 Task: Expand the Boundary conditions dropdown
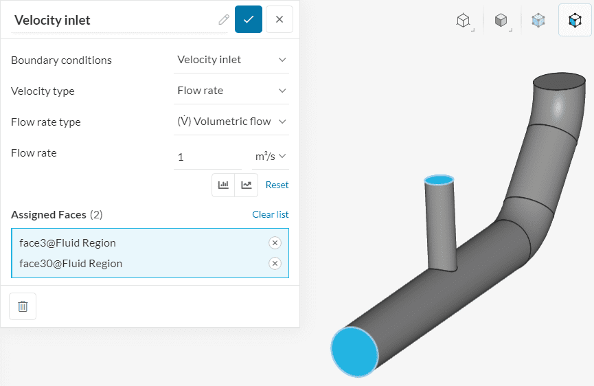point(232,60)
